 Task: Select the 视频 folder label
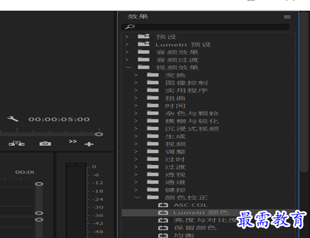pyautogui.click(x=175, y=144)
